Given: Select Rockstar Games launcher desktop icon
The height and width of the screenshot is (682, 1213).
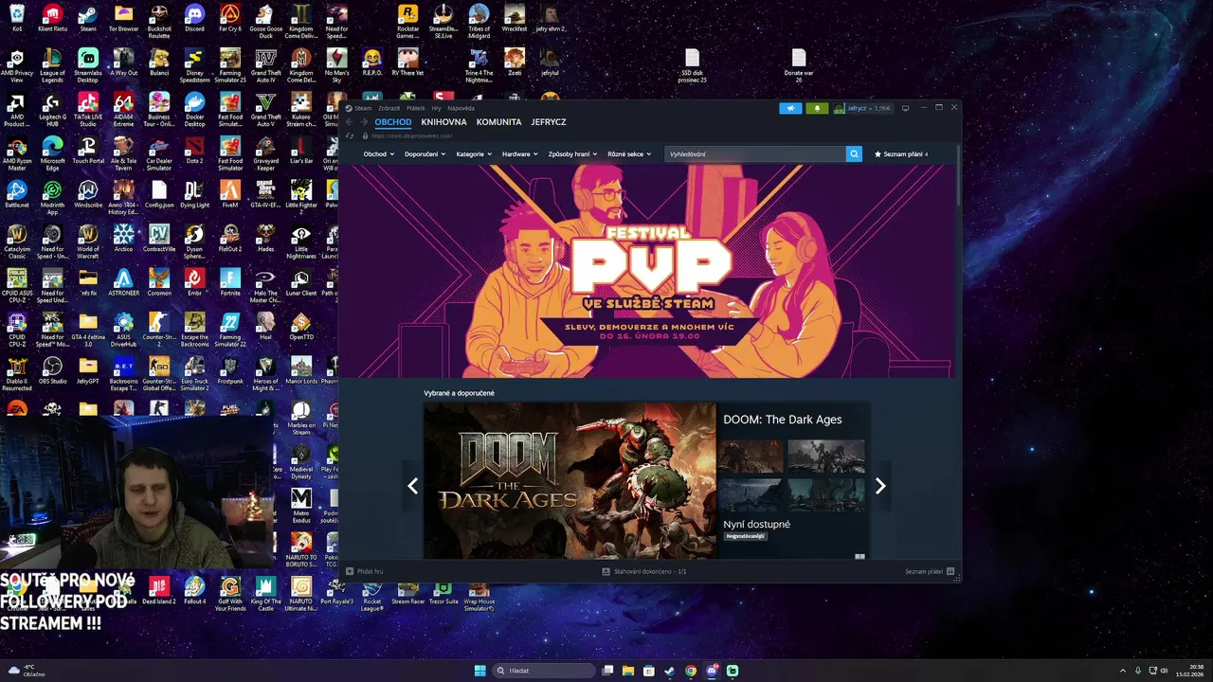Looking at the screenshot, I should click(407, 21).
